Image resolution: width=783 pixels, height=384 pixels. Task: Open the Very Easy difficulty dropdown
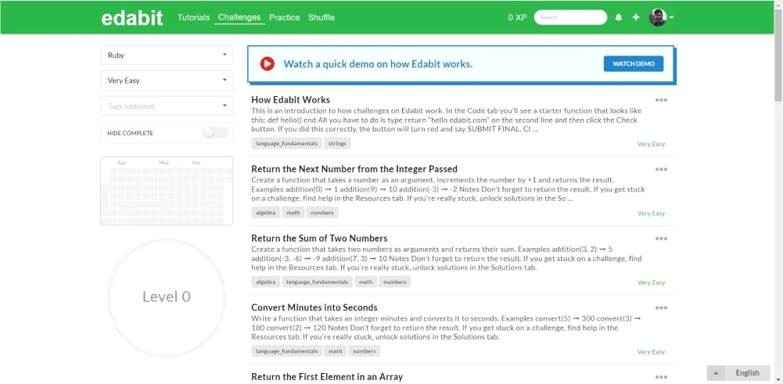tap(167, 81)
